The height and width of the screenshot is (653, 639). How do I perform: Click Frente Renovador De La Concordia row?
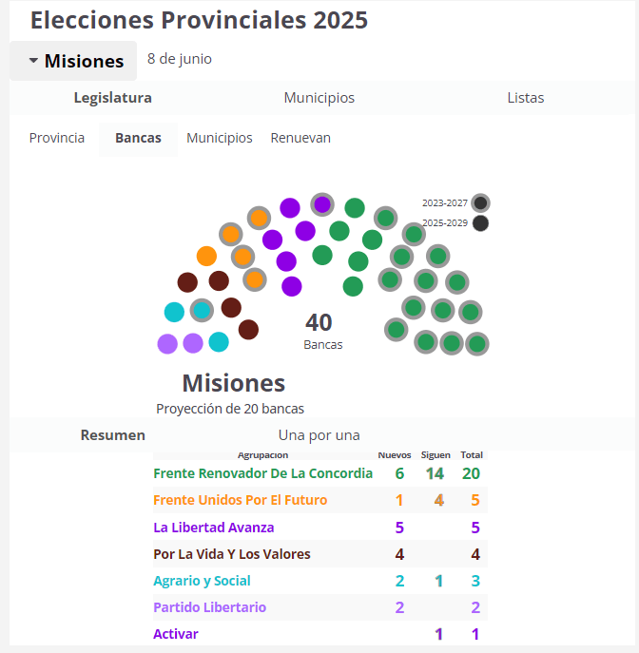(x=319, y=473)
